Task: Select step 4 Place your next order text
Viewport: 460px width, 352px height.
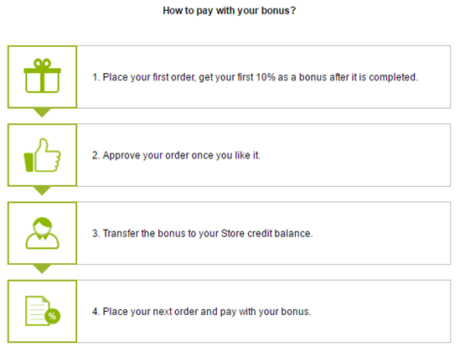Action: pyautogui.click(x=202, y=312)
